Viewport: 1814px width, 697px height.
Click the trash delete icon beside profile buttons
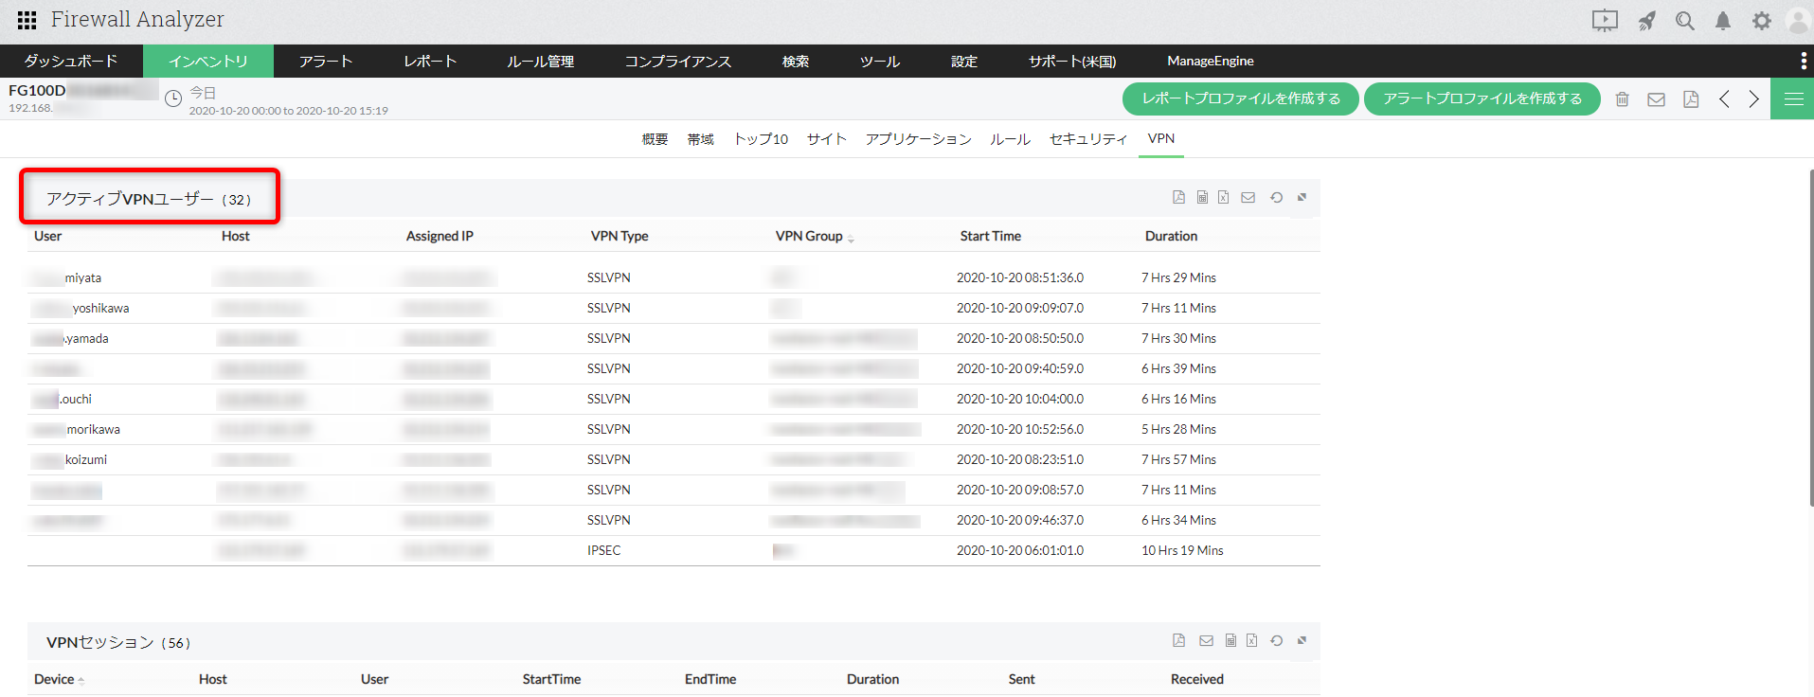tap(1623, 99)
